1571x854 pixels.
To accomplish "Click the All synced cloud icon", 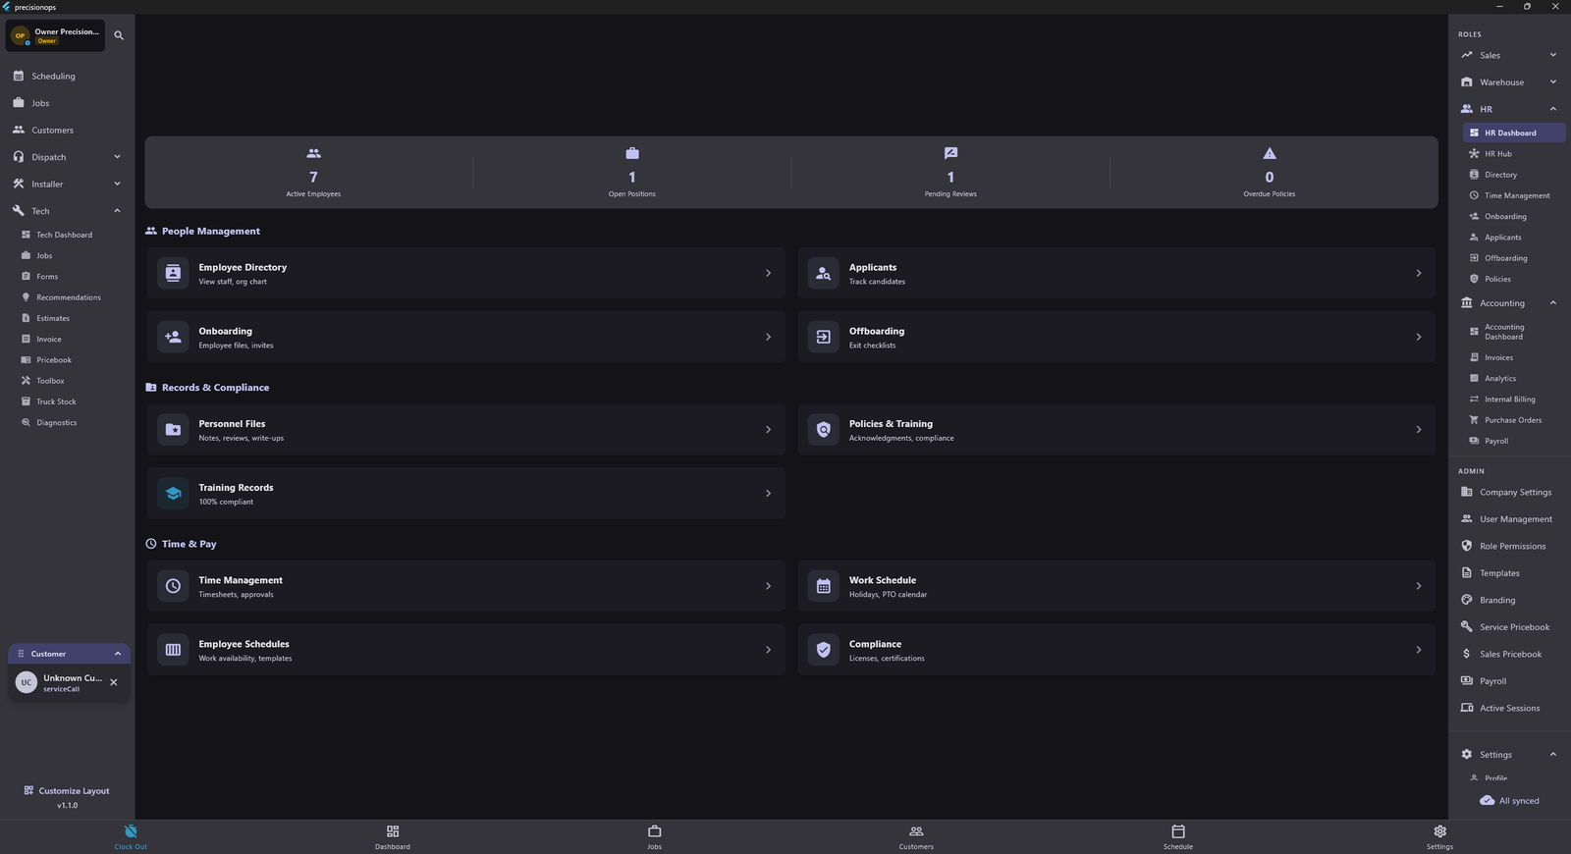I will tap(1487, 801).
